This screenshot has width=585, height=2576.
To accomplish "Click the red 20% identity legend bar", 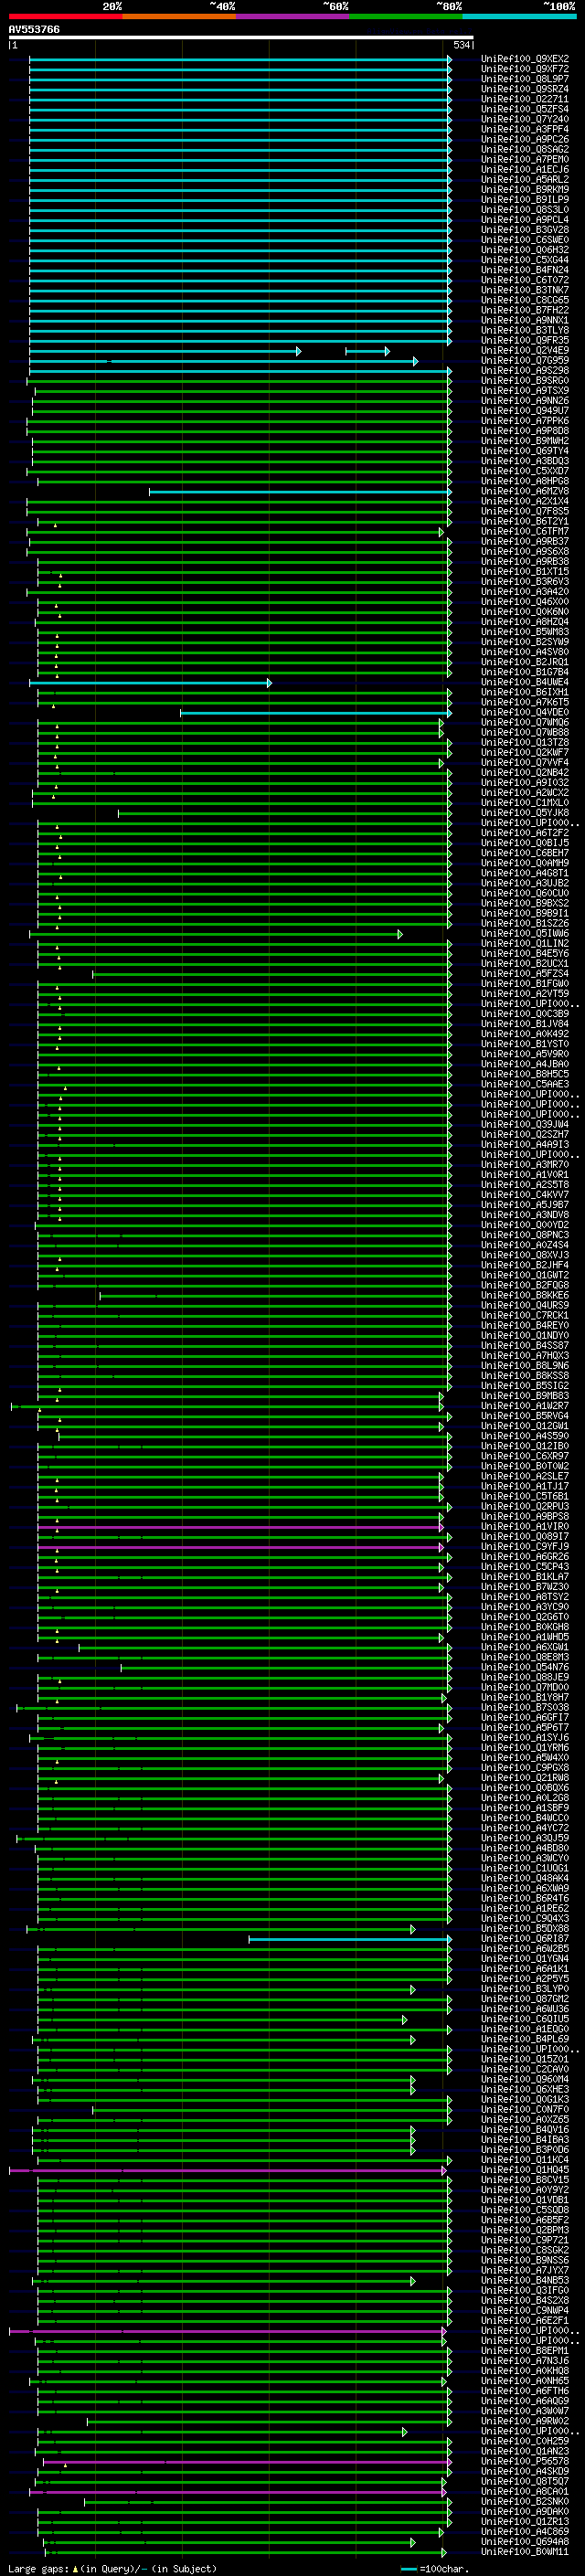I will (65, 16).
